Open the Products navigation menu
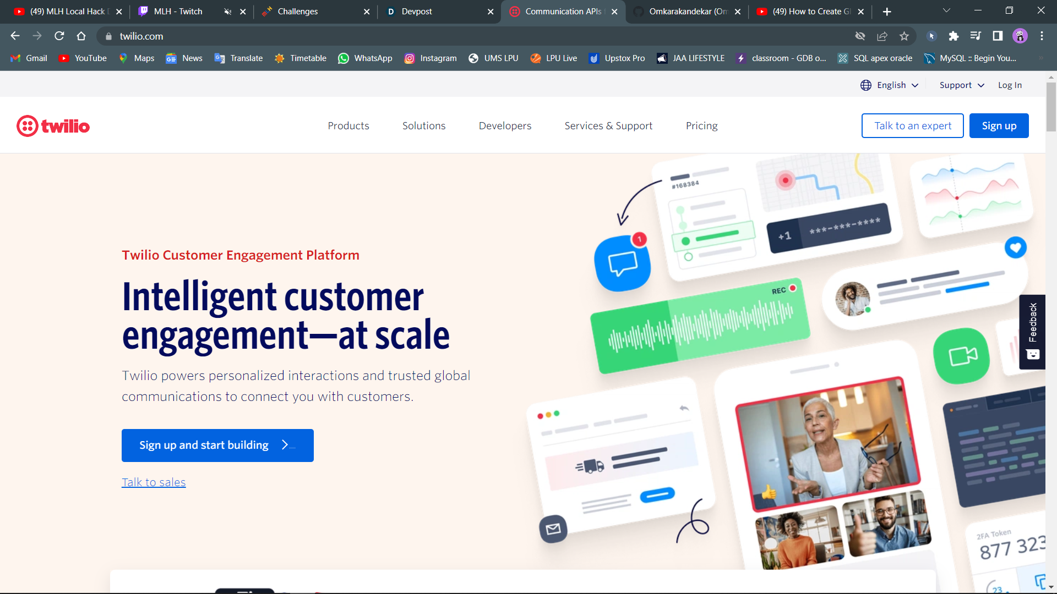 click(x=348, y=126)
